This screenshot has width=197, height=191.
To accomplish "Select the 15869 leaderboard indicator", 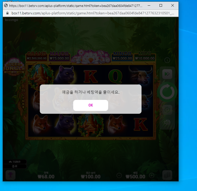I will (x=15, y=162).
